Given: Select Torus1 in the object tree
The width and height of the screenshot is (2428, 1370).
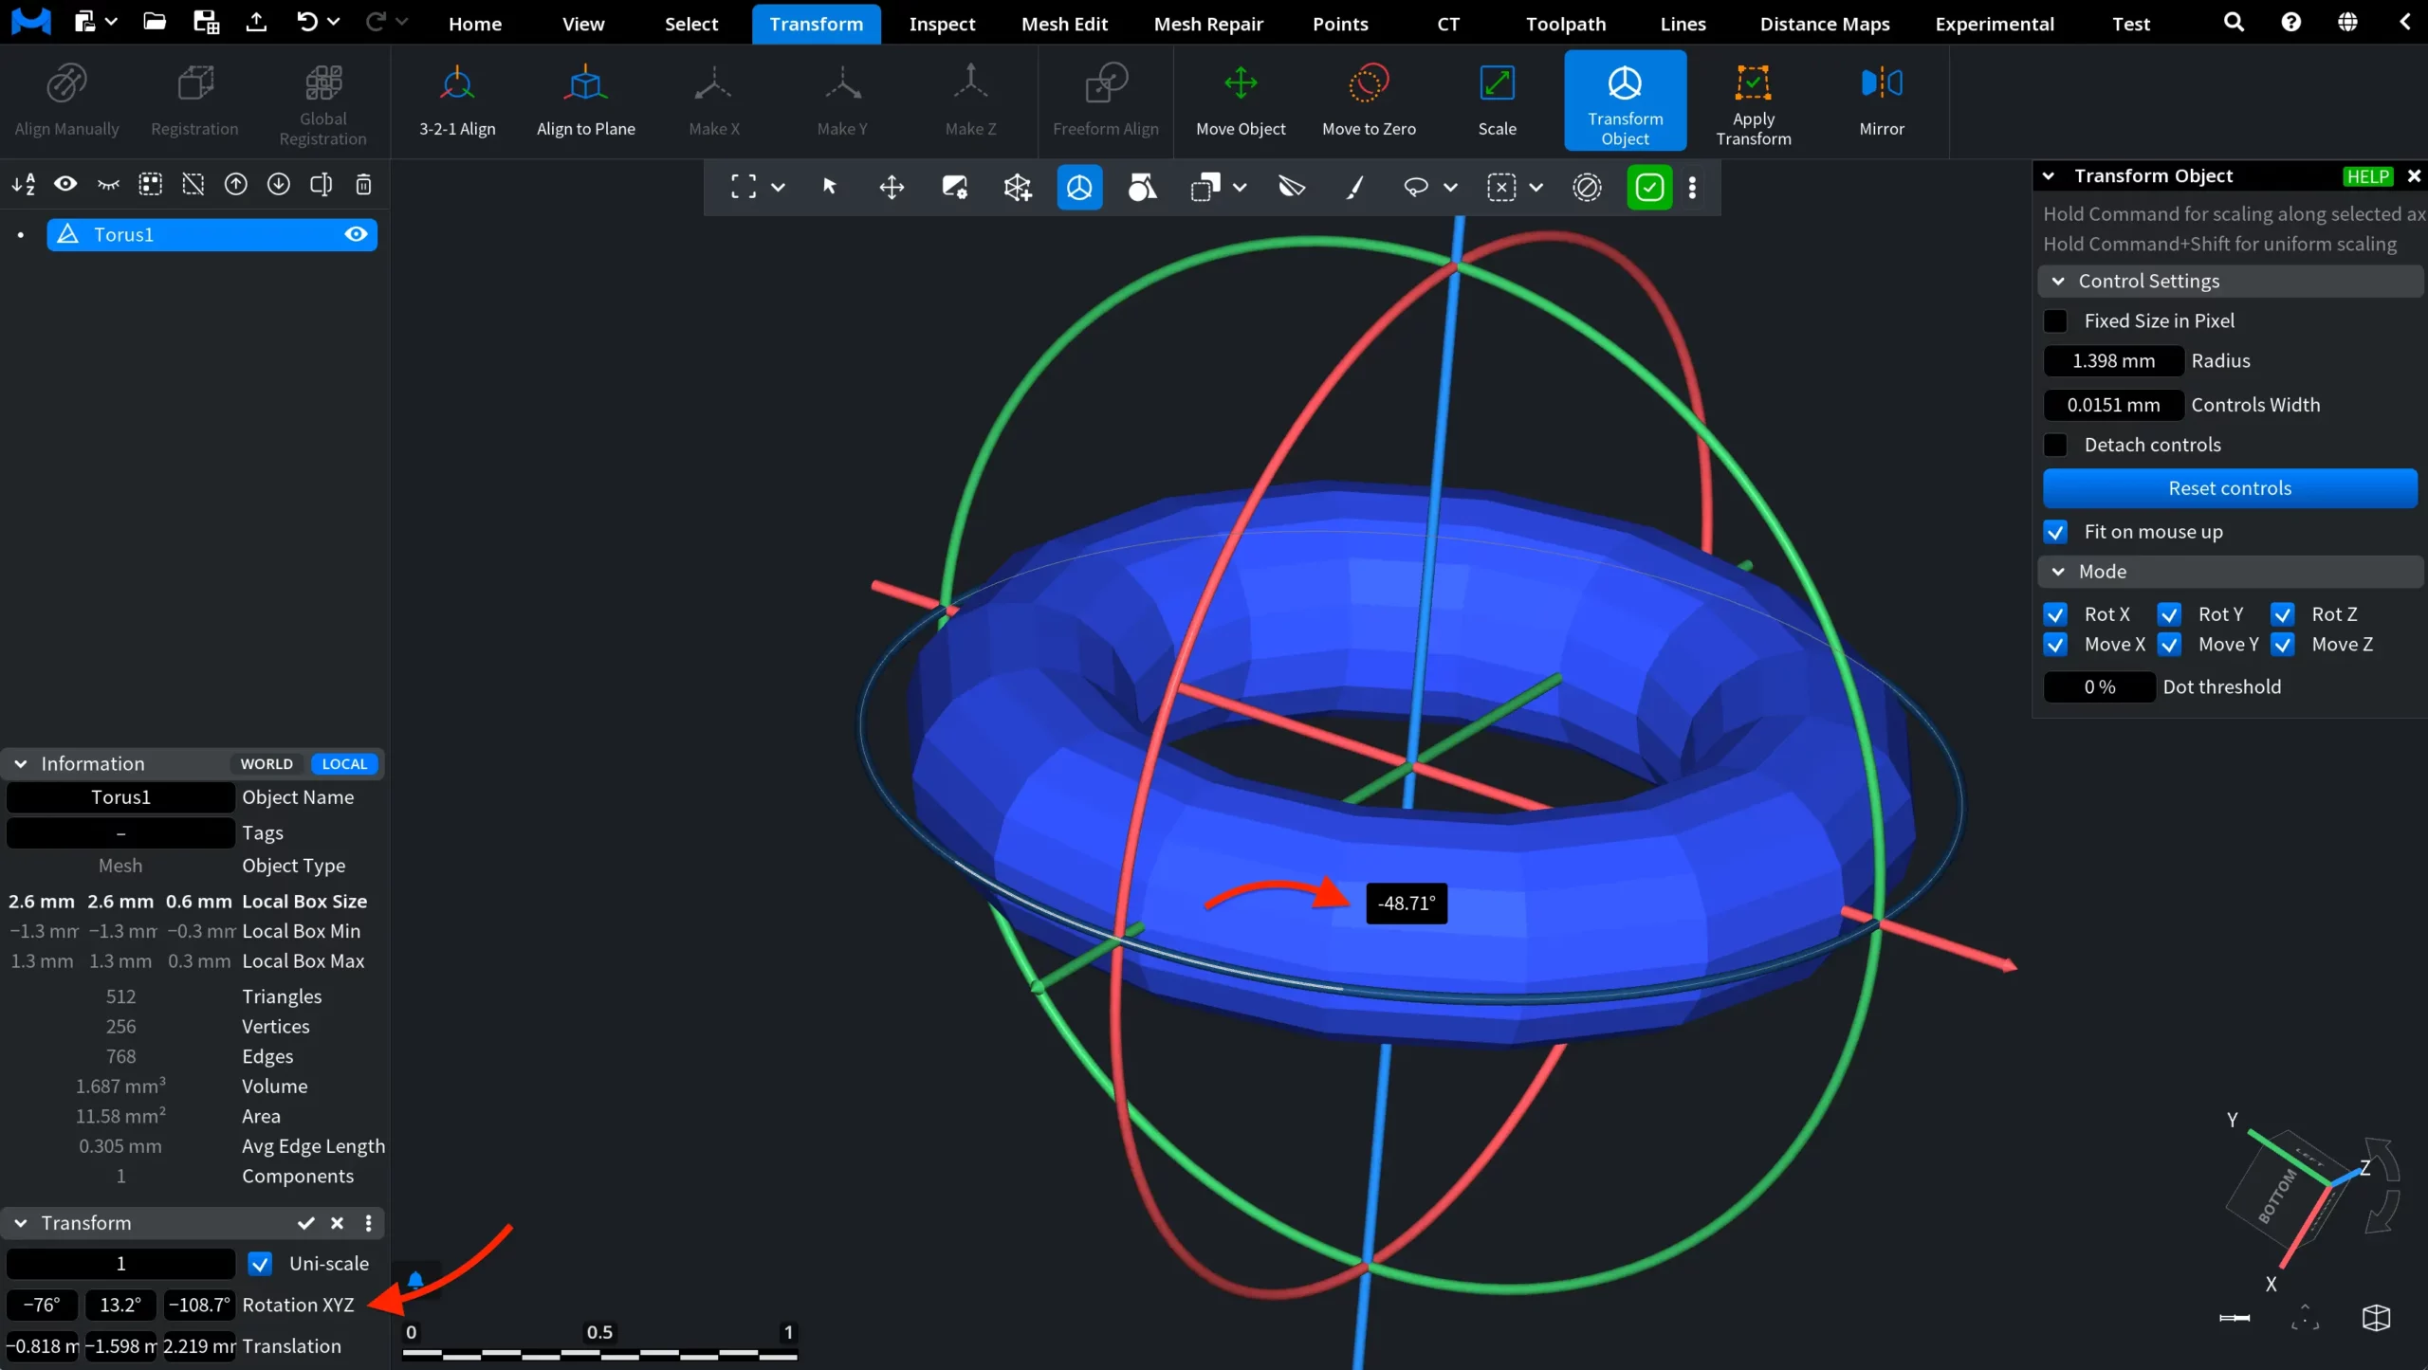Looking at the screenshot, I should pos(212,234).
